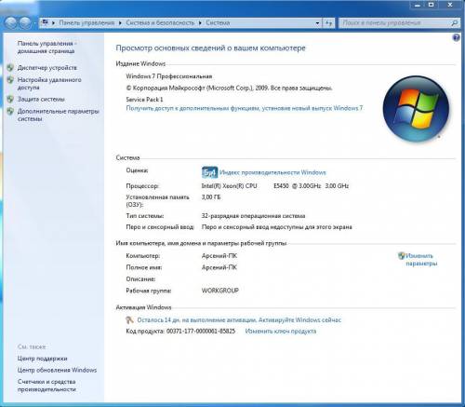Click the 5,4 performance rating badge
The width and height of the screenshot is (465, 407).
(209, 172)
